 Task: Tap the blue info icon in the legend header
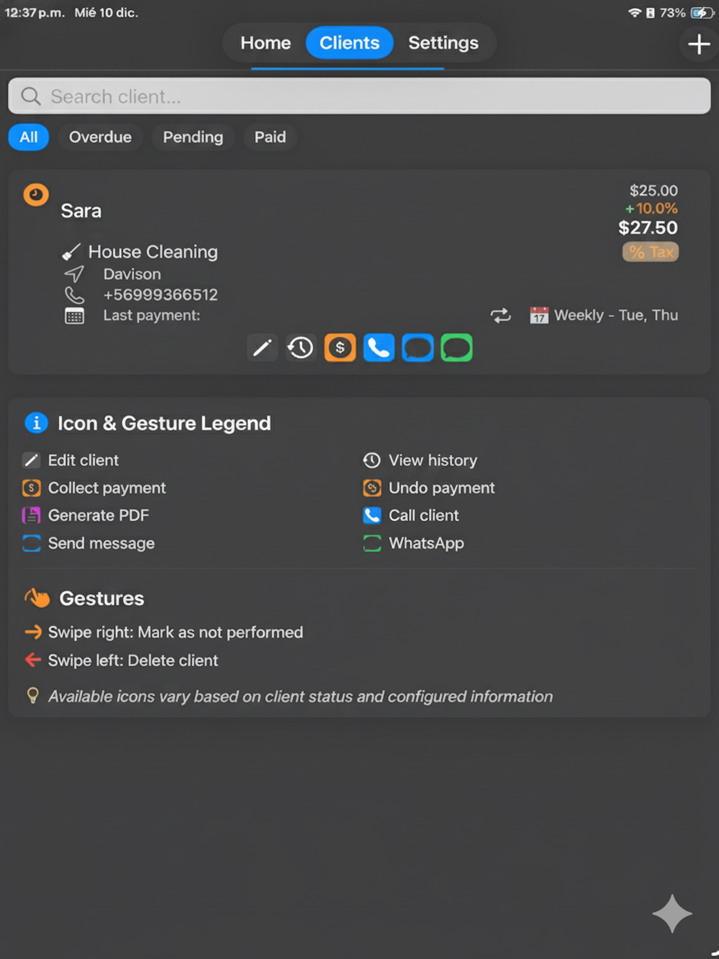coord(37,423)
